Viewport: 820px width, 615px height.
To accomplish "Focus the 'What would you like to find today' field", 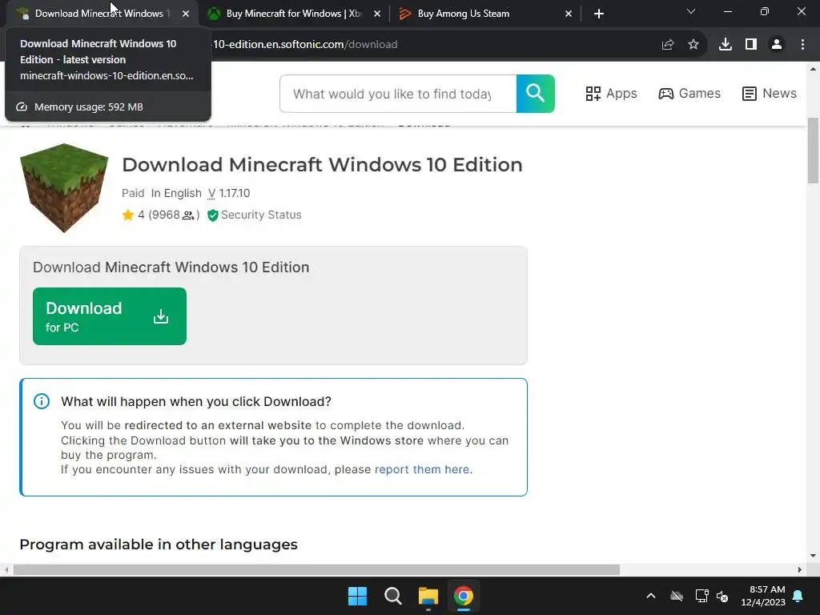I will click(398, 94).
